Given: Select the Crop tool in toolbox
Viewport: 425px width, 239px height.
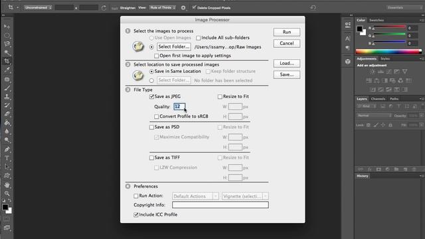Looking at the screenshot, I should coord(7,61).
